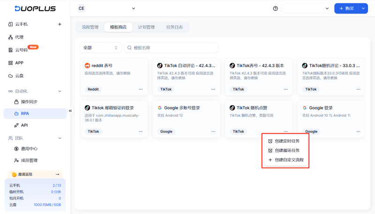This screenshot has width=375, height=214.
Task: Open three-dot menu on Tiktok 邮箱验证码登录 card
Action: (x=141, y=131)
